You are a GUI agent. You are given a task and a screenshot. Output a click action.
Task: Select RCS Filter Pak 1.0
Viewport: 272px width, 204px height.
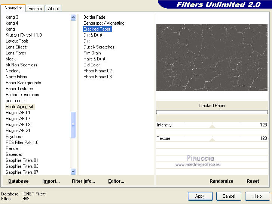point(22,142)
